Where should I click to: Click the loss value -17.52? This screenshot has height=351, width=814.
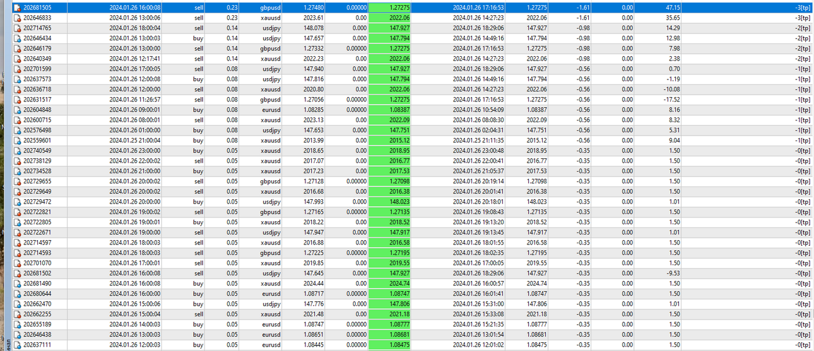click(x=672, y=100)
